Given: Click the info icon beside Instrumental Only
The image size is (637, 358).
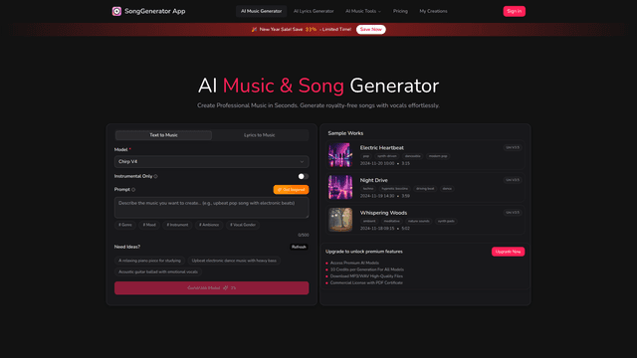Looking at the screenshot, I should [155, 177].
